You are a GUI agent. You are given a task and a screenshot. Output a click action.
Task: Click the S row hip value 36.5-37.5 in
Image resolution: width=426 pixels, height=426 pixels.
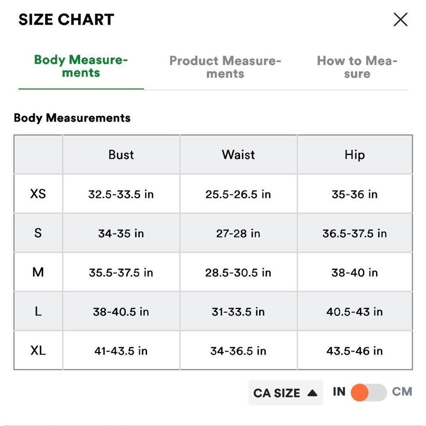coord(354,233)
